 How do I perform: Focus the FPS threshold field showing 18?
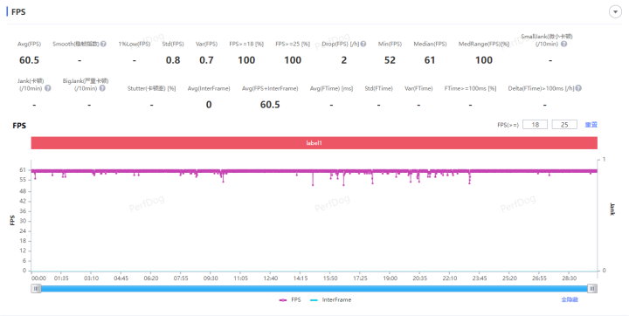point(536,125)
